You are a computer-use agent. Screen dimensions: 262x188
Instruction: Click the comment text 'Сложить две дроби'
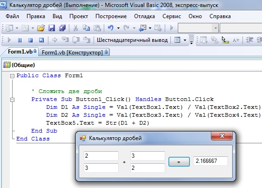(x=70, y=91)
